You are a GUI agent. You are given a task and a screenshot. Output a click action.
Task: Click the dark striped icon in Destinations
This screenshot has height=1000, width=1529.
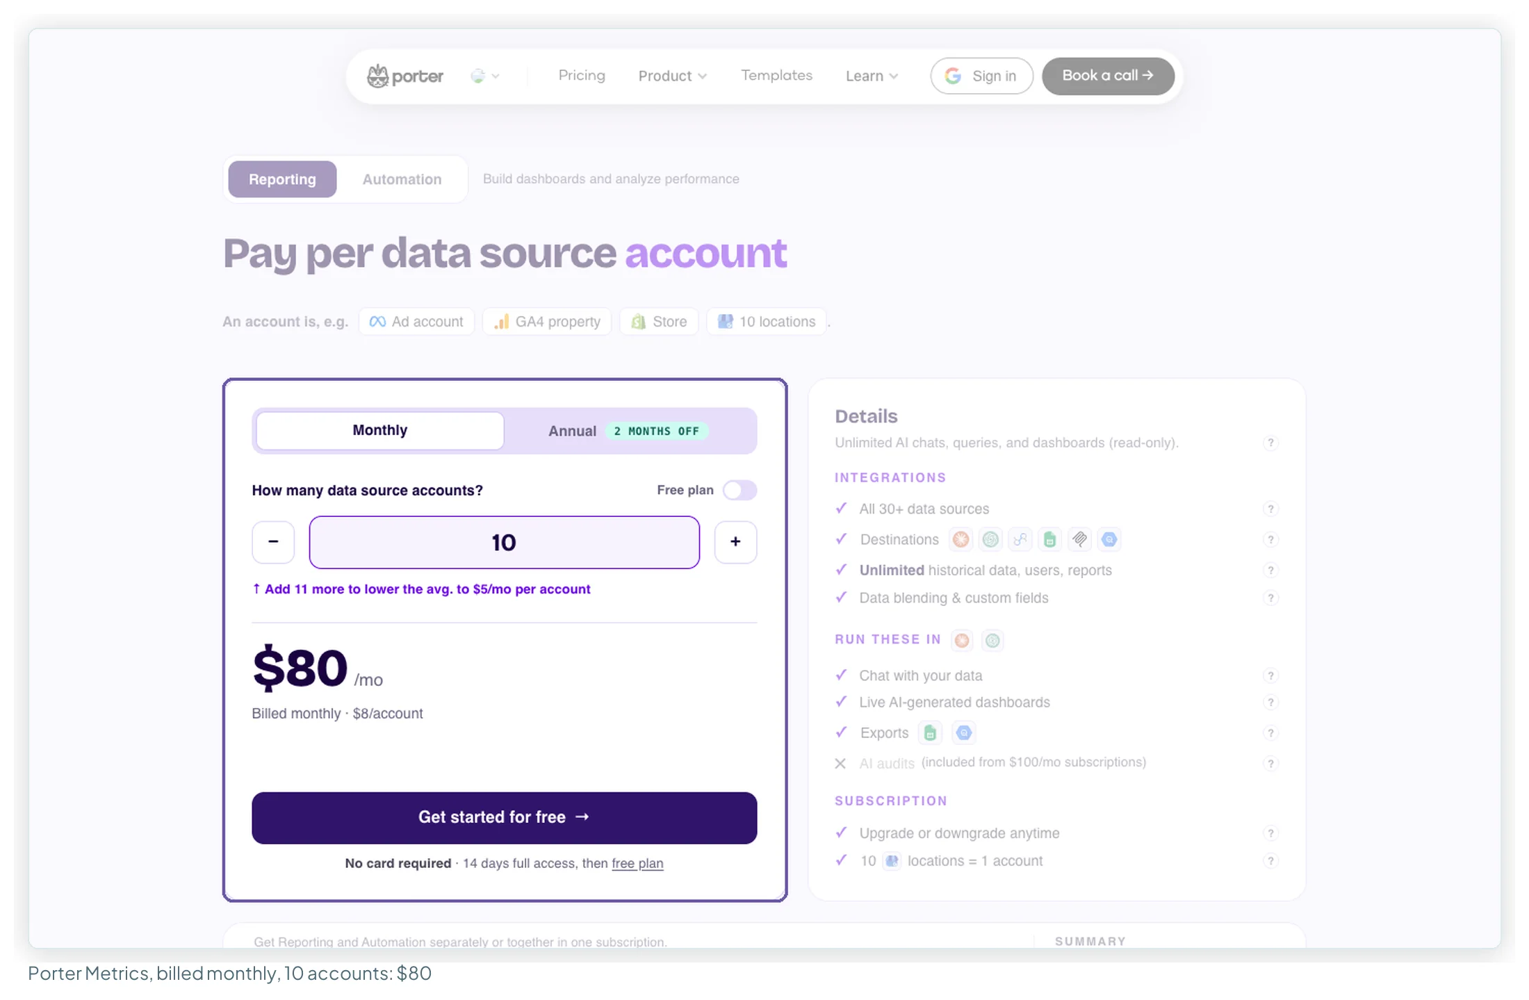click(1079, 539)
